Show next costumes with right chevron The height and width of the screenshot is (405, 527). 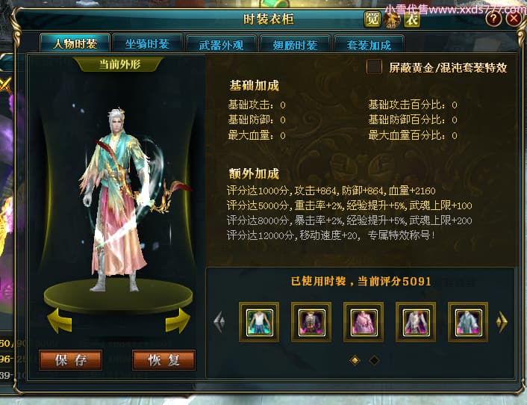click(502, 322)
